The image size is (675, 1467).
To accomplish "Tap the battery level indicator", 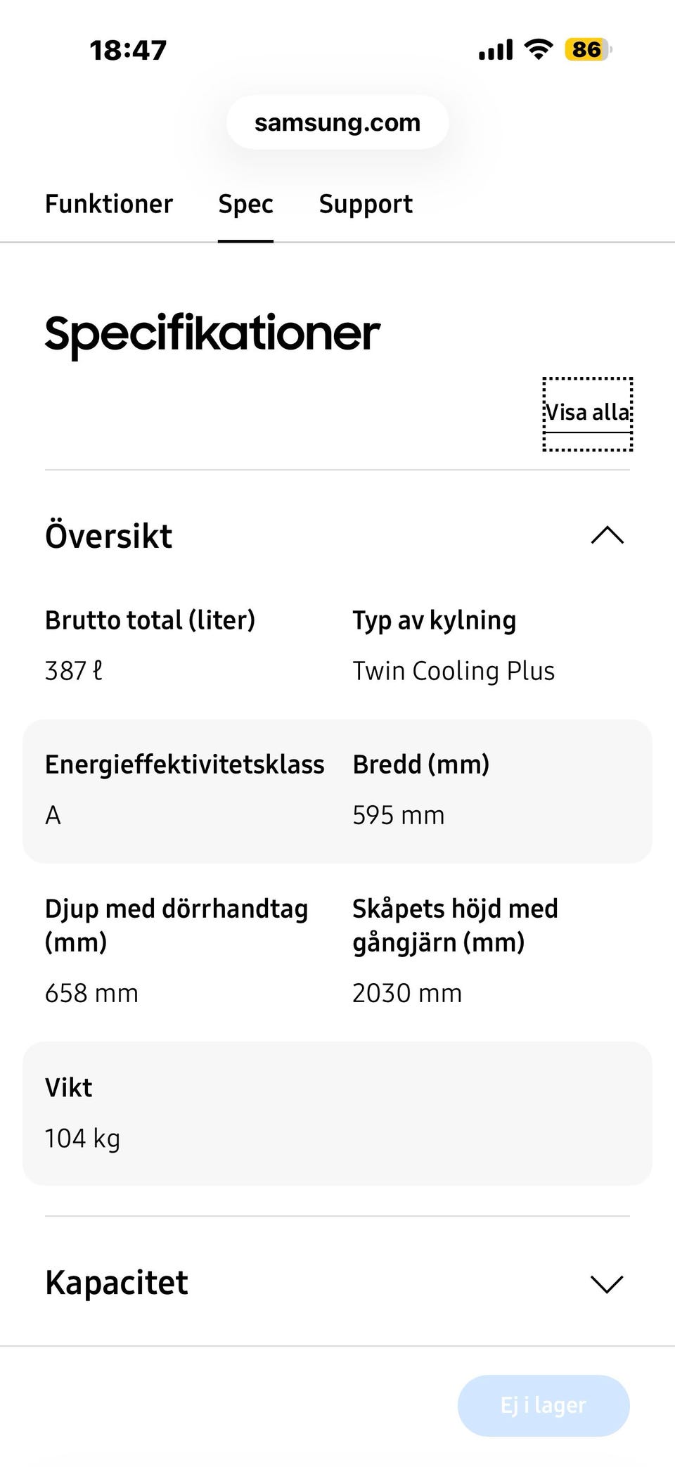I will click(588, 50).
